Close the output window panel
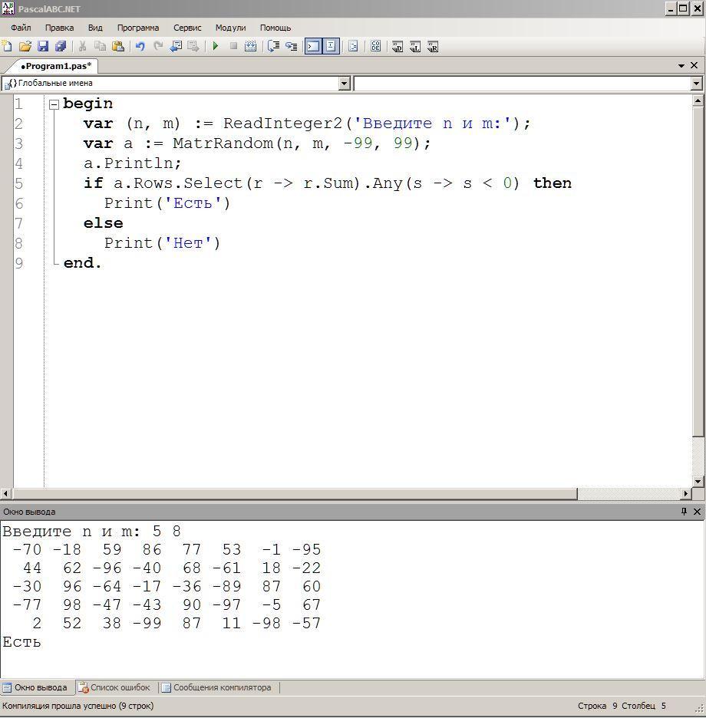This screenshot has height=718, width=706. tap(697, 512)
